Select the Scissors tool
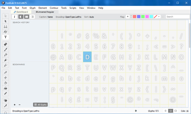 pyautogui.click(x=5, y=78)
